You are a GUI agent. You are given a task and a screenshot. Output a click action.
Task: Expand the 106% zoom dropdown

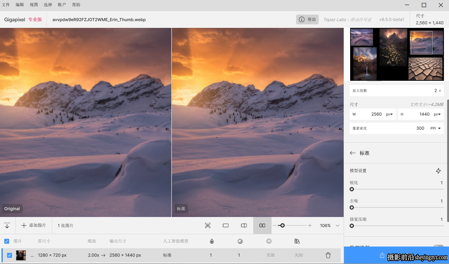[x=338, y=225]
